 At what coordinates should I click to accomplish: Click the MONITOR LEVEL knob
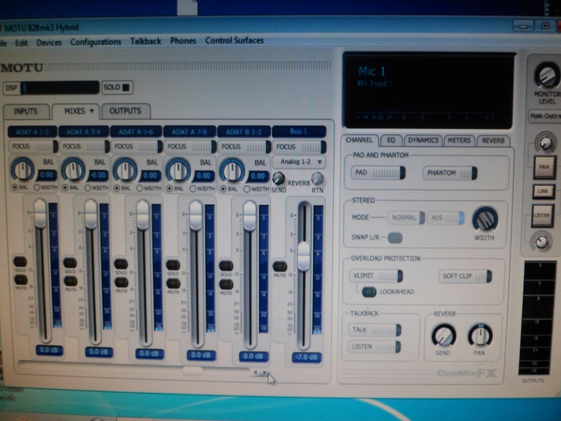(x=547, y=75)
